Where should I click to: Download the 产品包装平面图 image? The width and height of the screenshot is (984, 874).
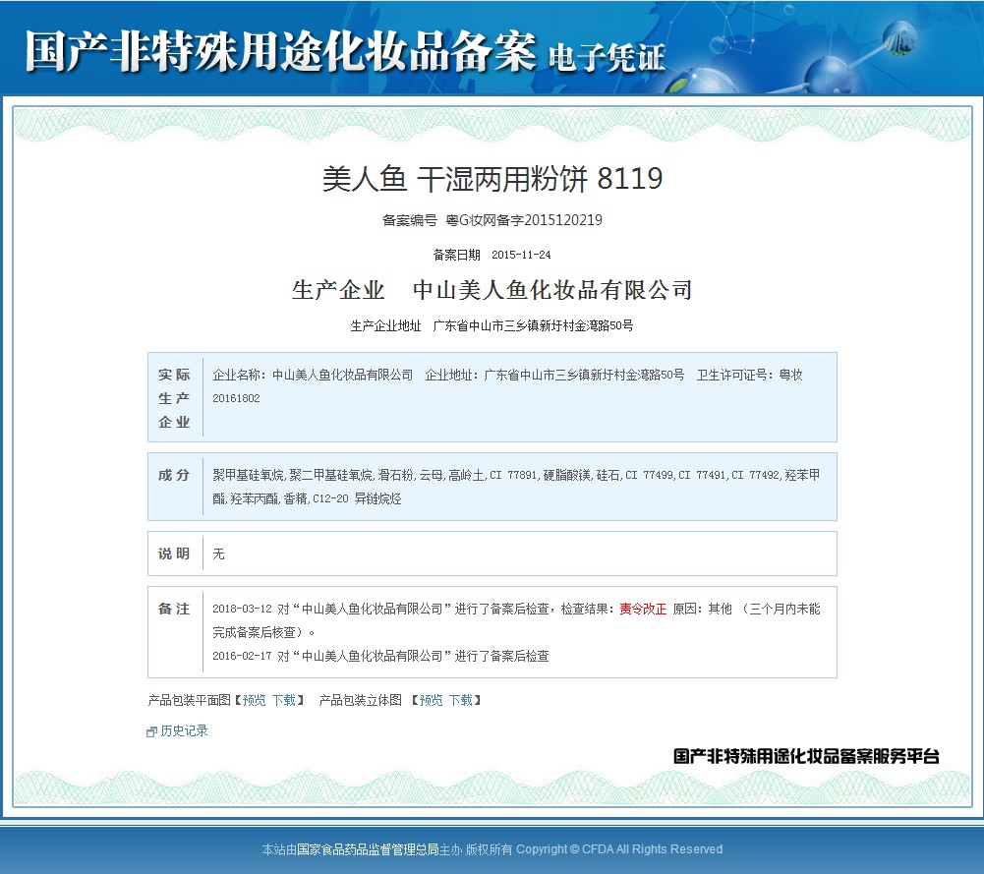click(x=284, y=700)
